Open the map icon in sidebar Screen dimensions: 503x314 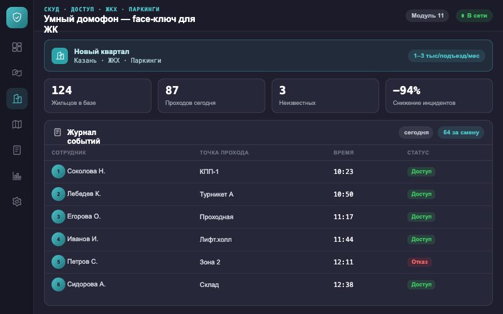(x=17, y=124)
